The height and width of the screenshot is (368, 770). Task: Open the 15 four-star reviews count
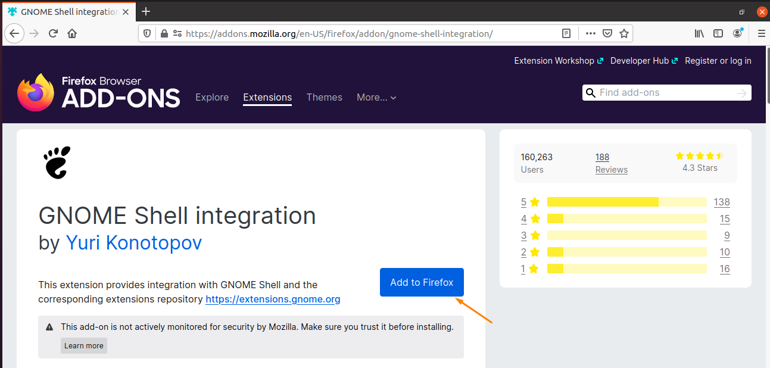coord(725,219)
